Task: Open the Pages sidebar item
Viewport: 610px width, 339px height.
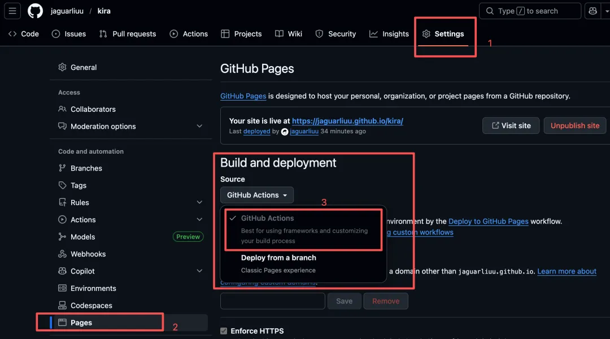Action: 129,322
